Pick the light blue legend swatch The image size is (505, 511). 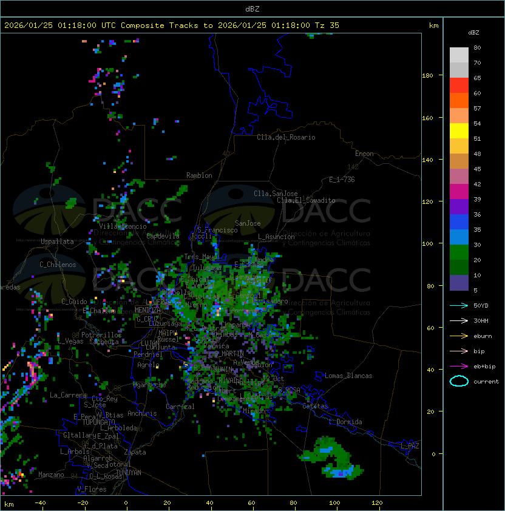pos(459,237)
